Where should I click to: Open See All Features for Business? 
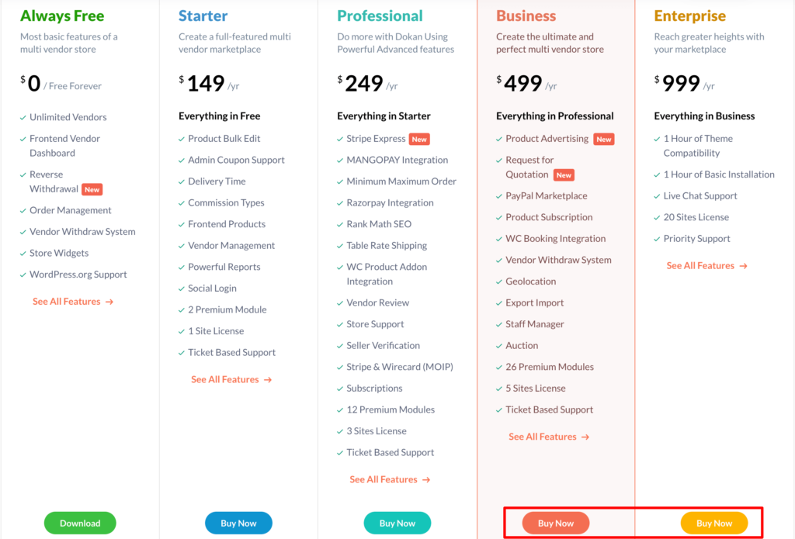549,437
